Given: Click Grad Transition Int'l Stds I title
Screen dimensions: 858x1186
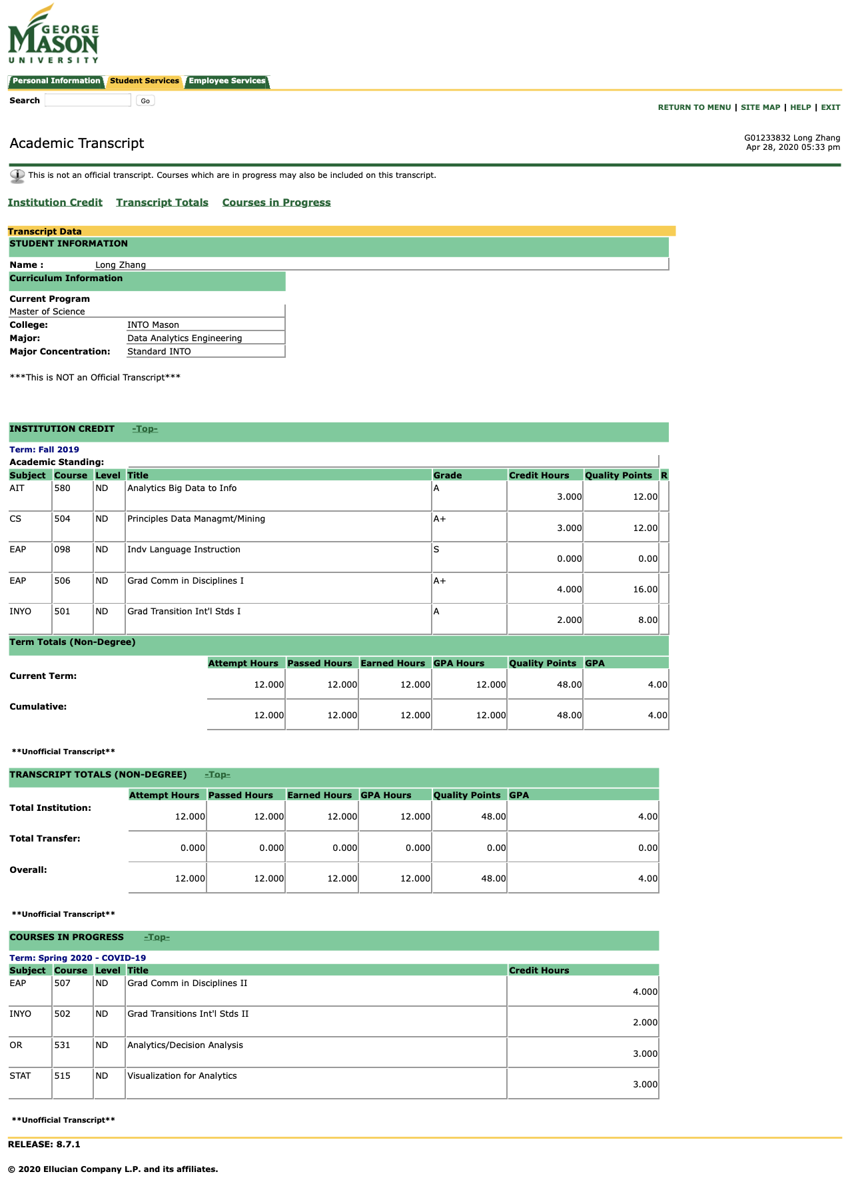Looking at the screenshot, I should (184, 612).
